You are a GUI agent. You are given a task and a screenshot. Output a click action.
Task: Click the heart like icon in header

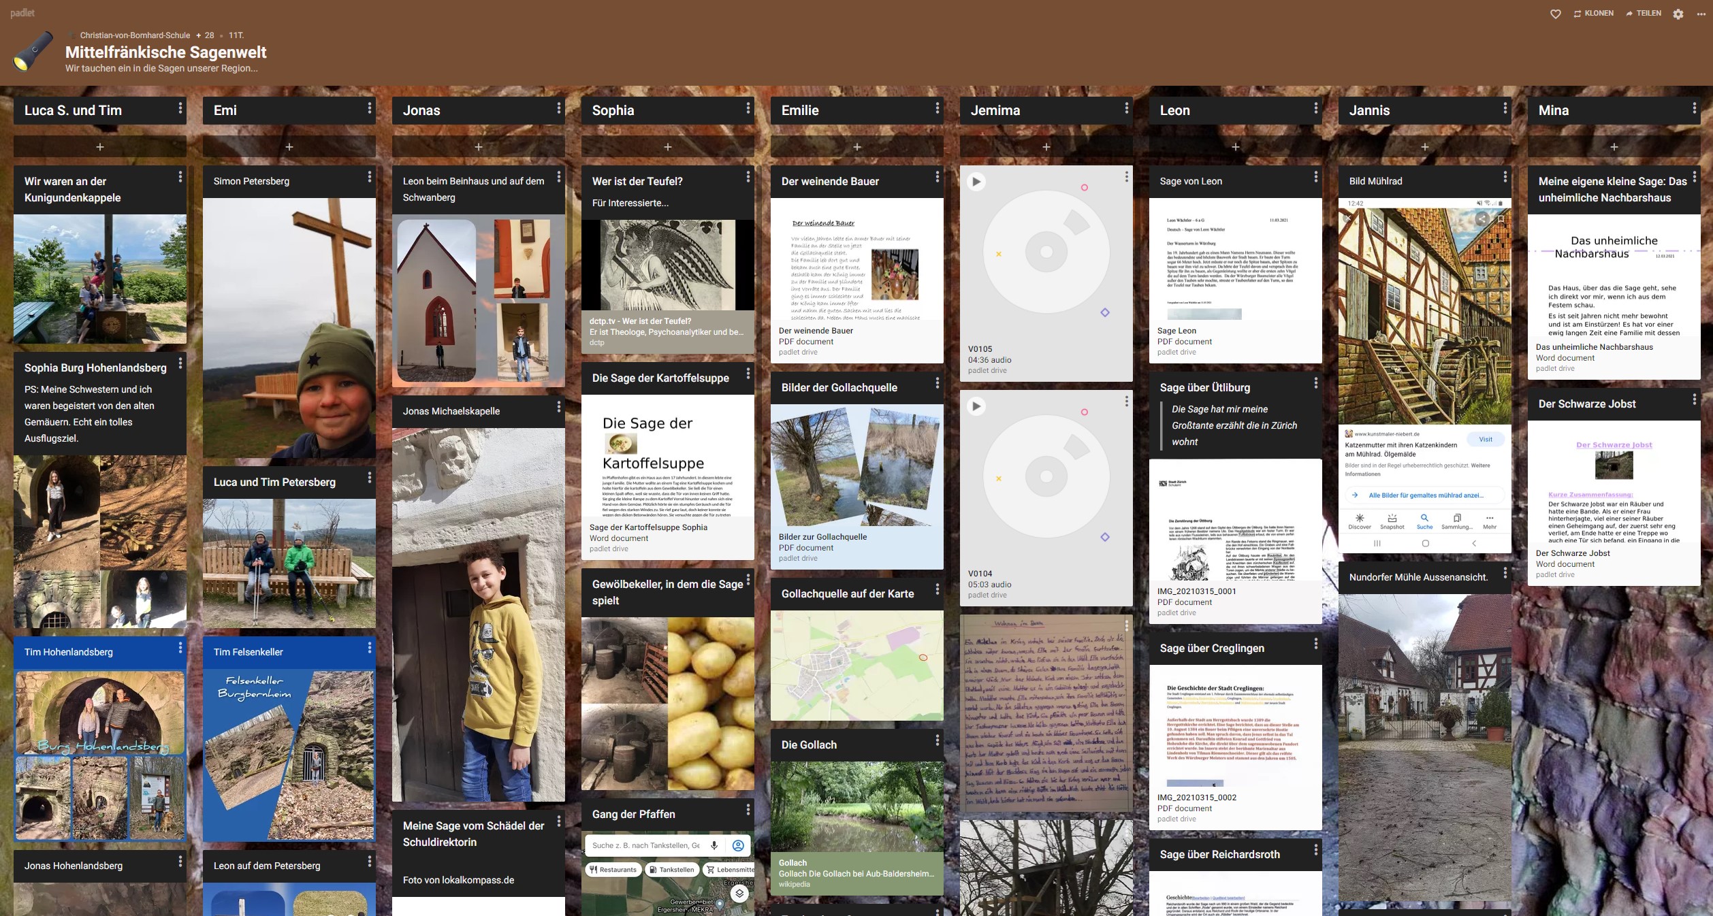[x=1556, y=14]
